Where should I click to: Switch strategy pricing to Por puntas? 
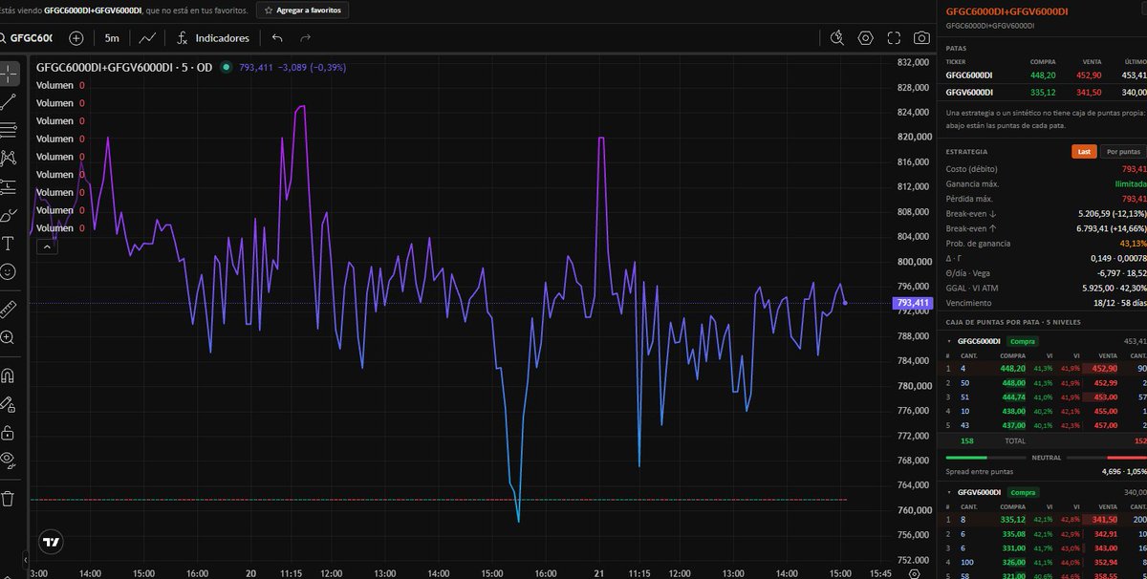pyautogui.click(x=1123, y=151)
